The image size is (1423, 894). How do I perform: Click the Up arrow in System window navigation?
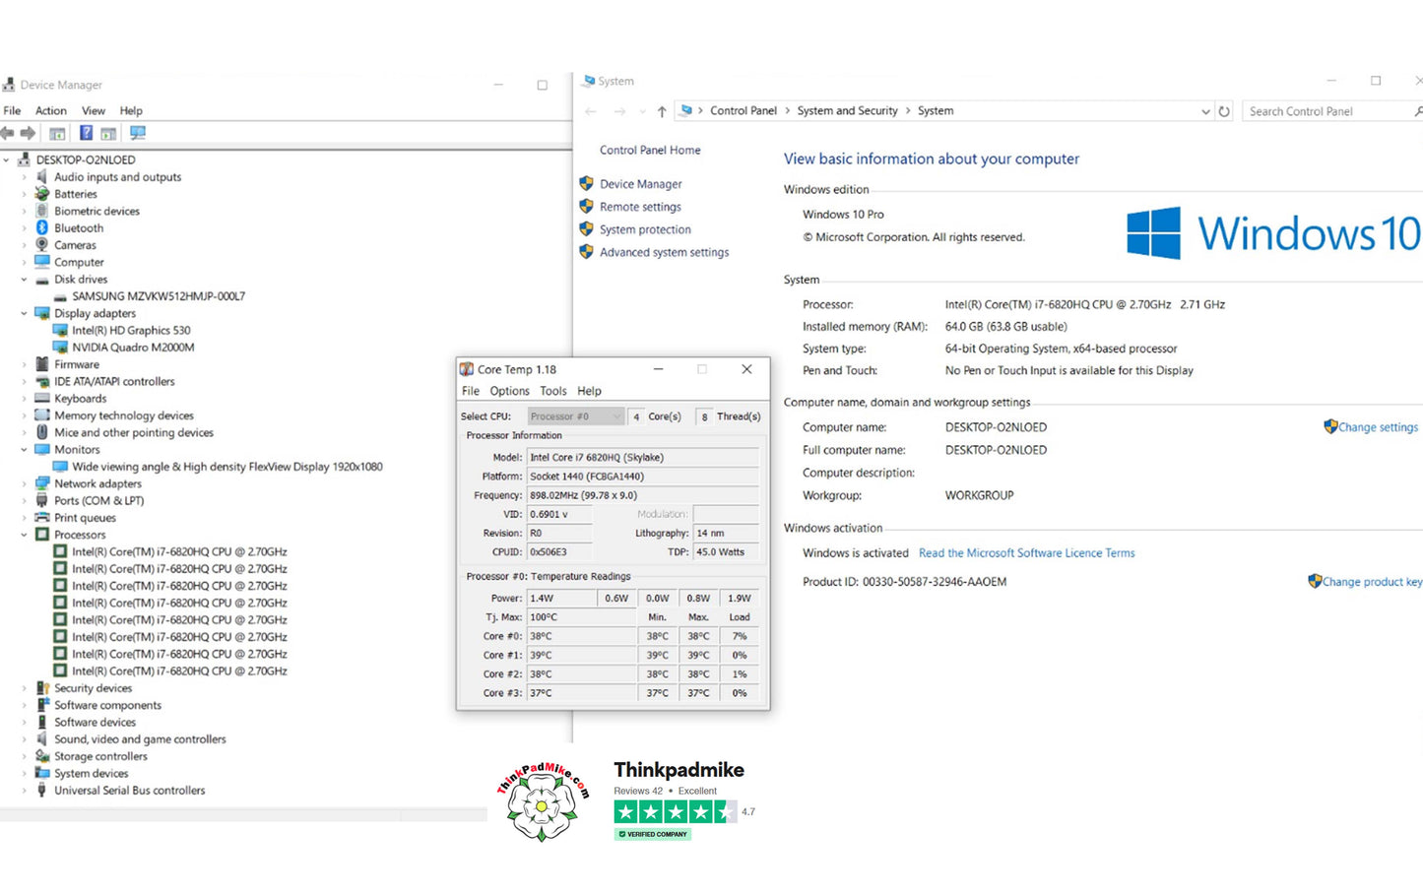click(662, 111)
